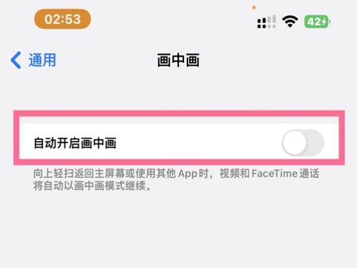Viewport: 357px width, 268px height.
Task: Tap the gray track of the toggle
Action: (315, 143)
